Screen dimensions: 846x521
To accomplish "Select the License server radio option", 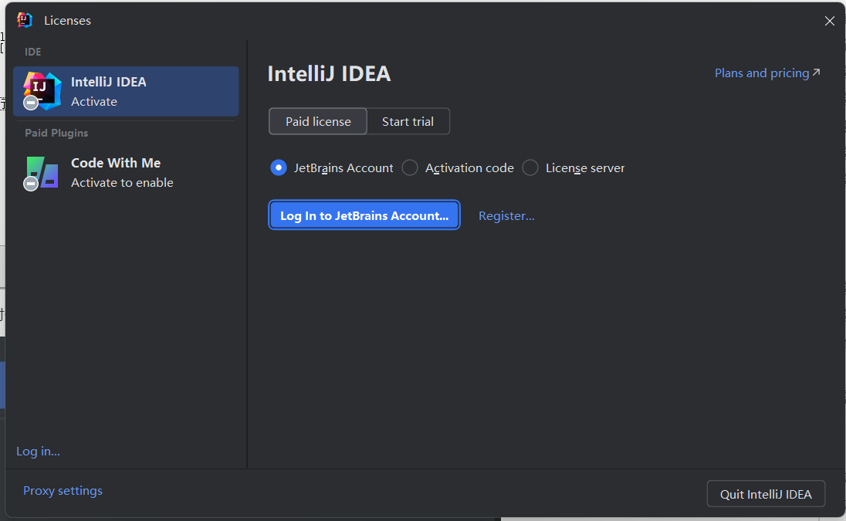I will tap(530, 167).
